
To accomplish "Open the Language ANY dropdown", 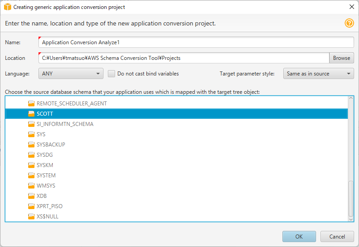I will [x=71, y=74].
